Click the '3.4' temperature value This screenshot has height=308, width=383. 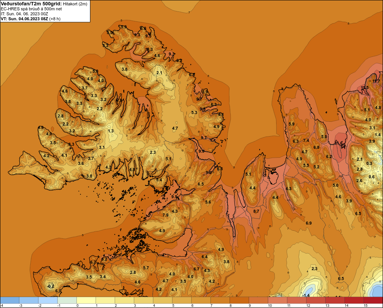[103, 277]
